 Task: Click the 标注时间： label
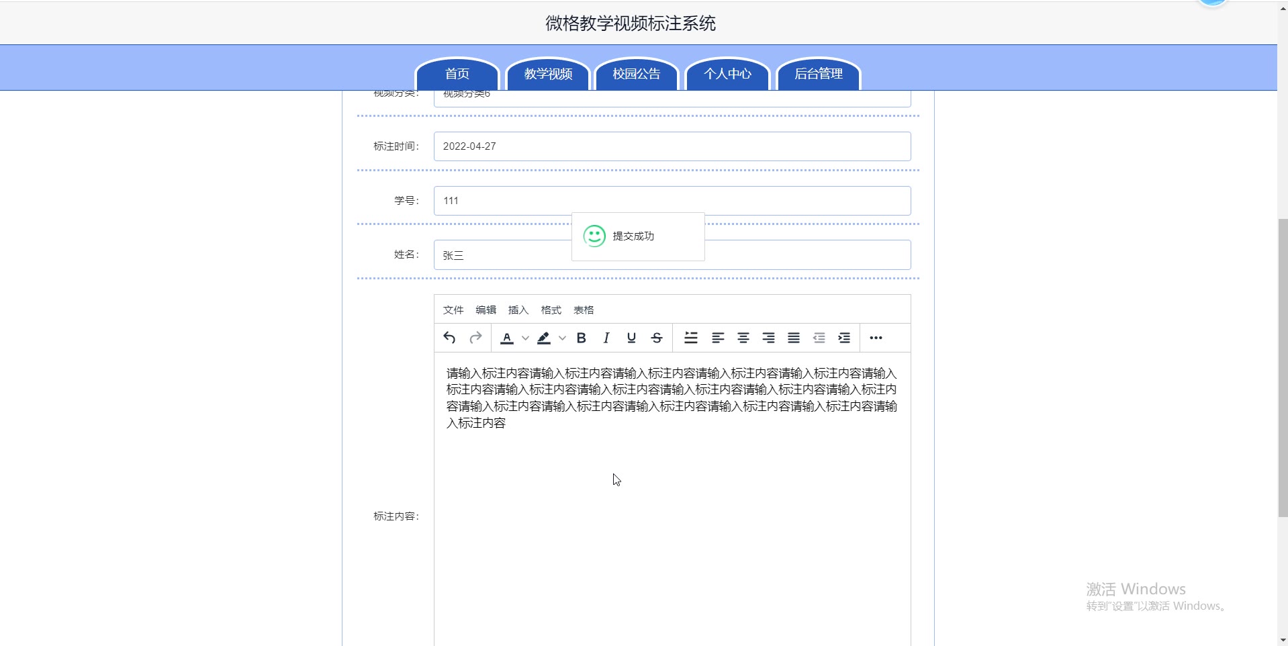pyautogui.click(x=396, y=146)
